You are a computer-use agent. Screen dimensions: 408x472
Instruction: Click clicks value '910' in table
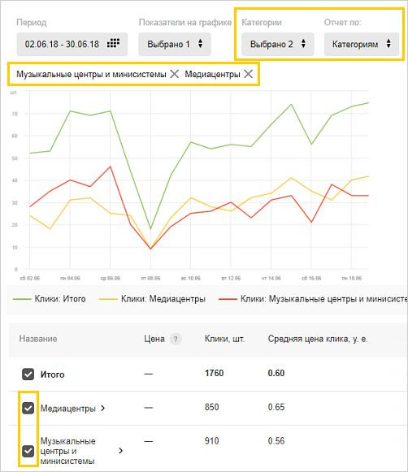coord(211,441)
